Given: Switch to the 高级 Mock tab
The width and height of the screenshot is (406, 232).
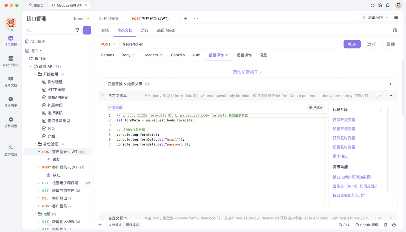Looking at the screenshot, I should 166,30.
